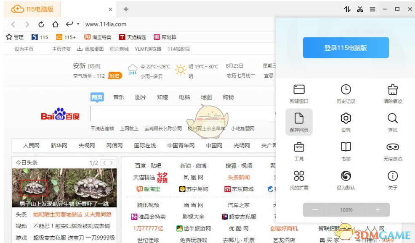Screen dimensions: 415x243
Task: Advance 今日头条 pager with next arrow
Action: point(112,162)
